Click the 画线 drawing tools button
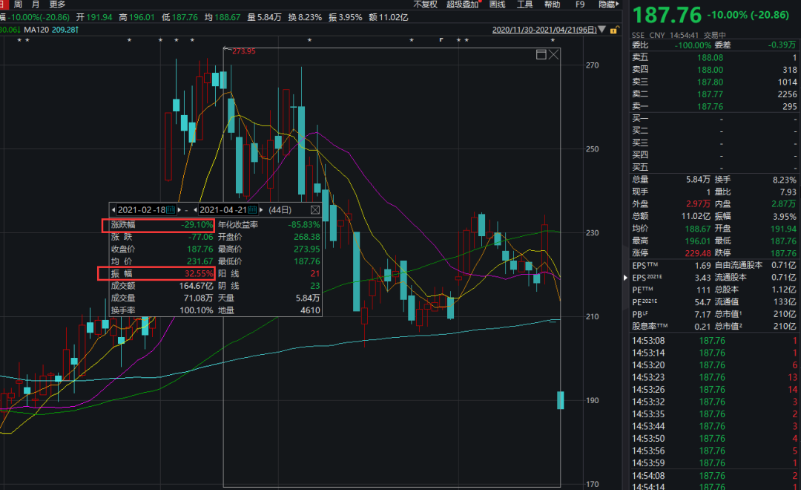Viewport: 801px width, 490px height. 497,4
